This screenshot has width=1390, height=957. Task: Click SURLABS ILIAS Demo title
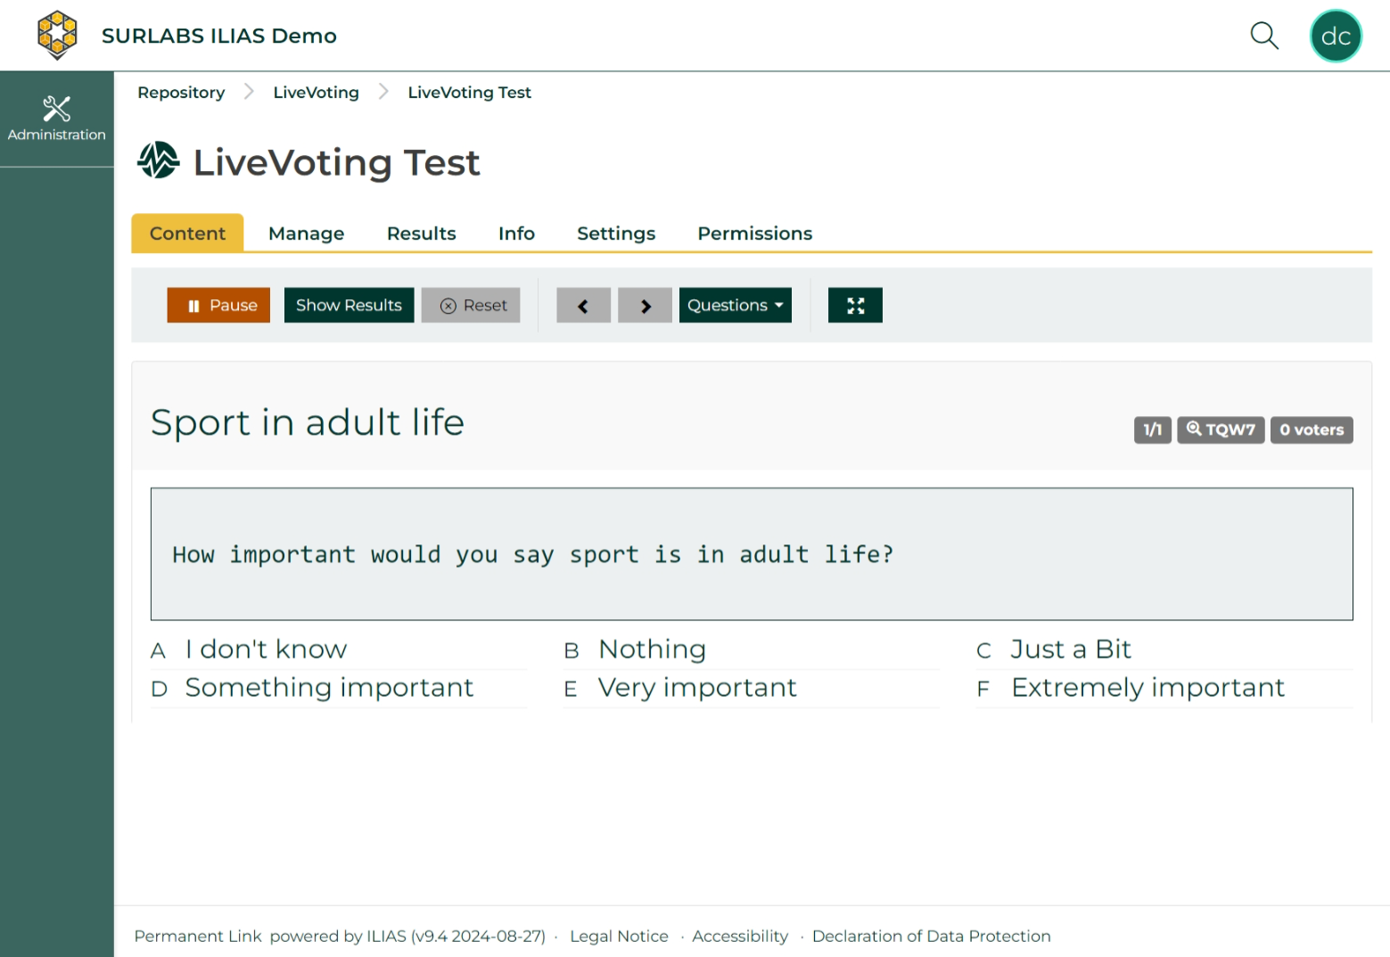point(218,36)
